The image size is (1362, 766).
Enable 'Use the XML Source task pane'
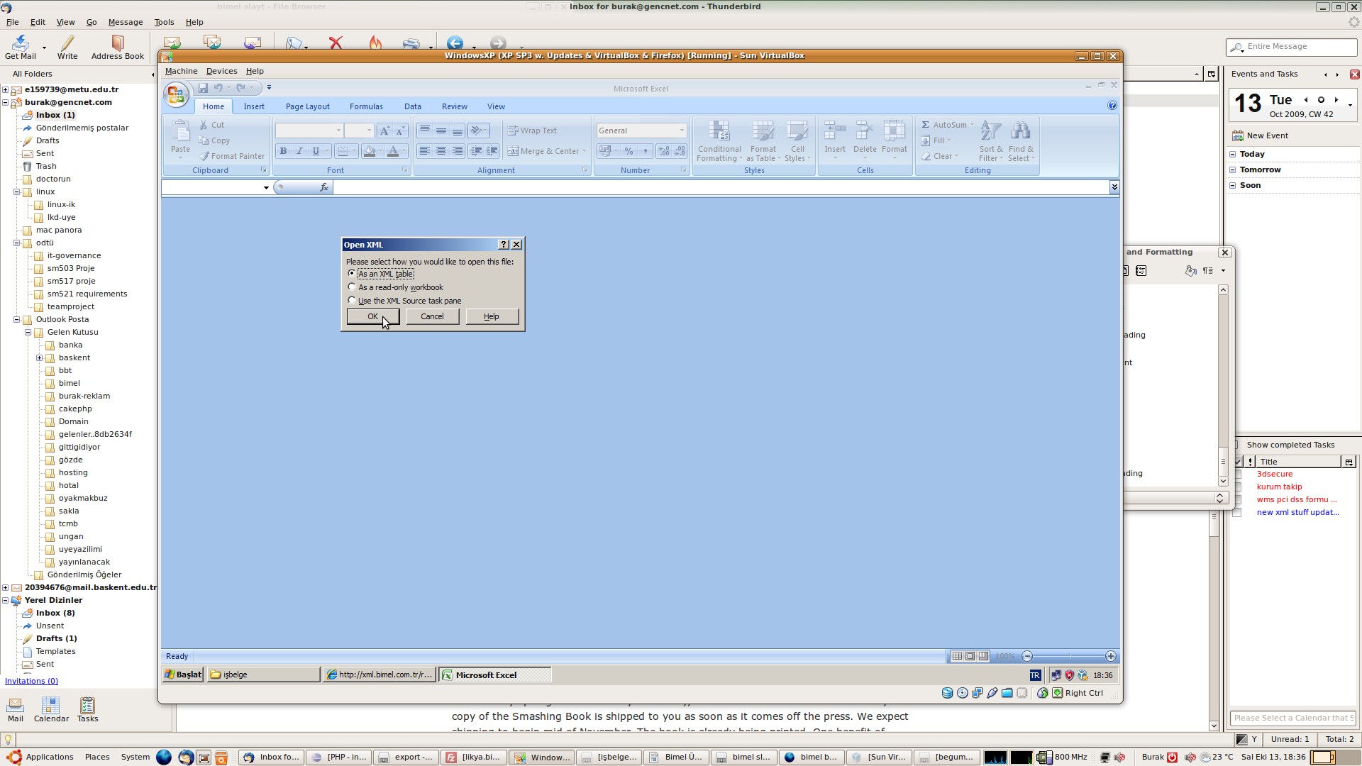click(352, 299)
